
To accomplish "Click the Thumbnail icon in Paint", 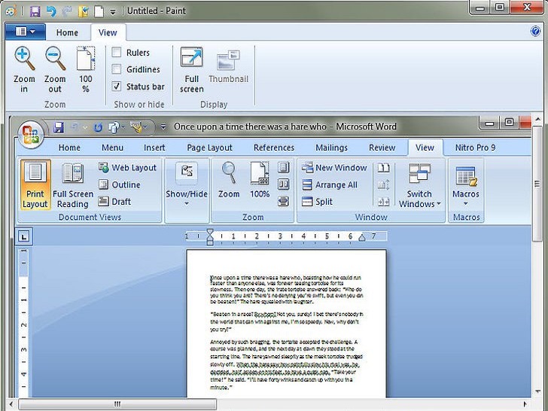I will click(228, 60).
